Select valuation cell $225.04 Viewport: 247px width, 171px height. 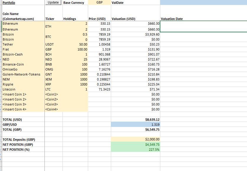[136, 85]
